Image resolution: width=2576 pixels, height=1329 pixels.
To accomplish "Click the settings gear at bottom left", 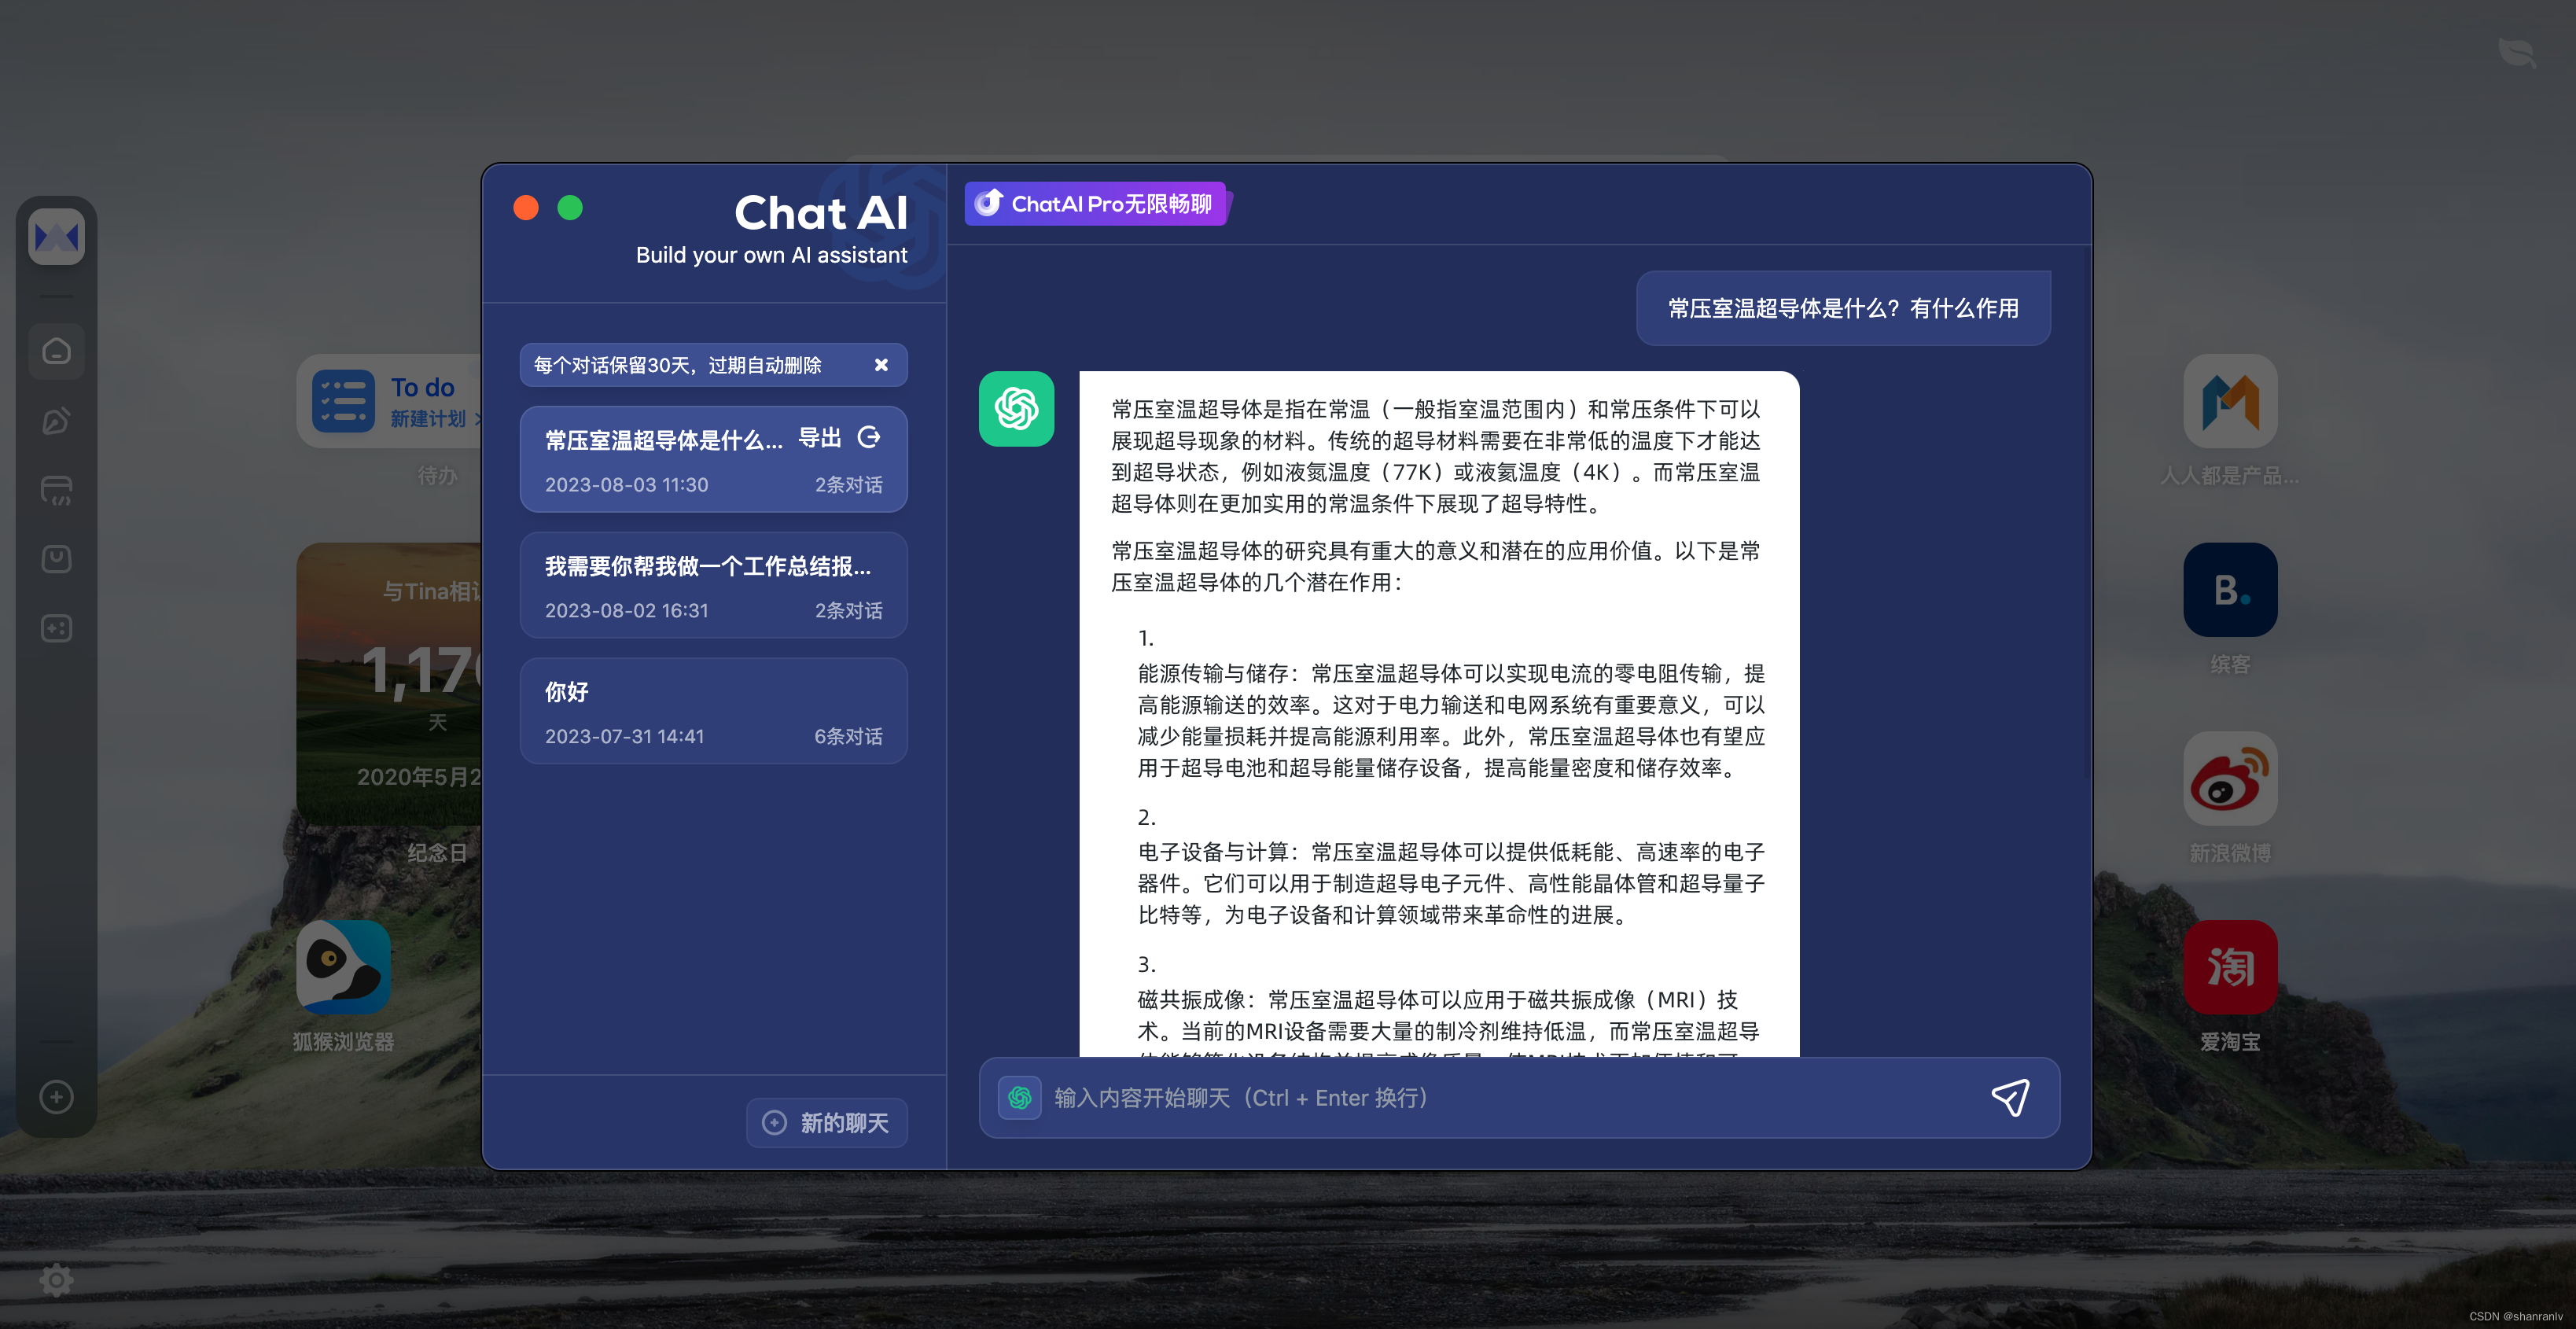I will (56, 1279).
